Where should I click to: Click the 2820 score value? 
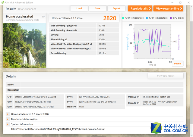(109, 18)
